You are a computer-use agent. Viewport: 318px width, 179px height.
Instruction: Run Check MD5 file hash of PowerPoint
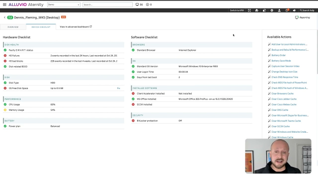[x=289, y=83]
